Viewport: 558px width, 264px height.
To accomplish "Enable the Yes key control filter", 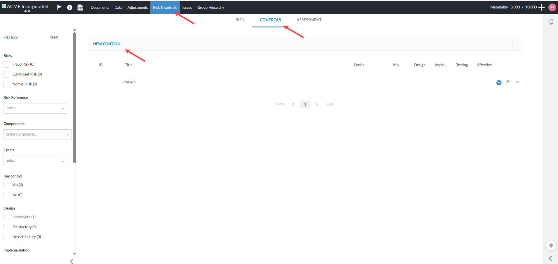I will tap(6, 185).
